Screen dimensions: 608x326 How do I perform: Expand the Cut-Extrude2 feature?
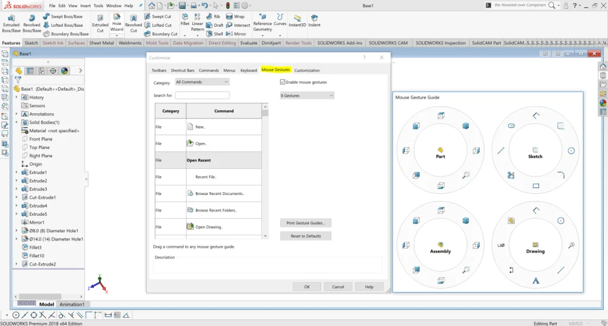click(x=17, y=264)
